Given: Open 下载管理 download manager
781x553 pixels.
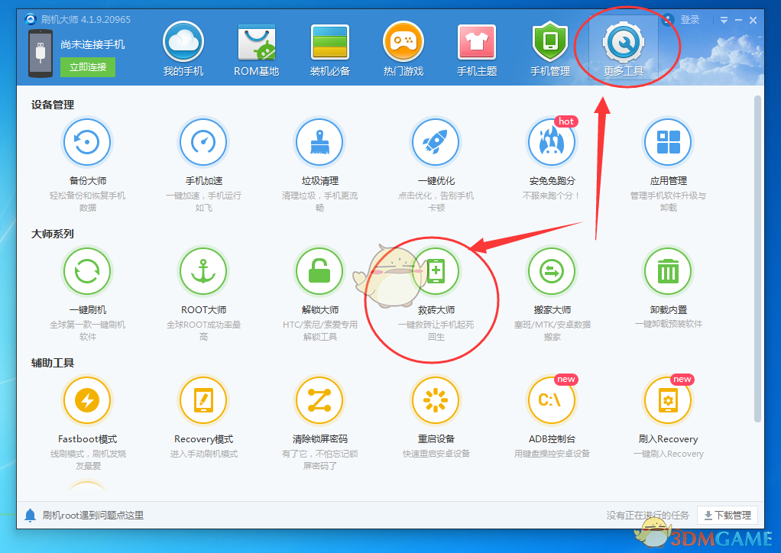Looking at the screenshot, I should (725, 515).
